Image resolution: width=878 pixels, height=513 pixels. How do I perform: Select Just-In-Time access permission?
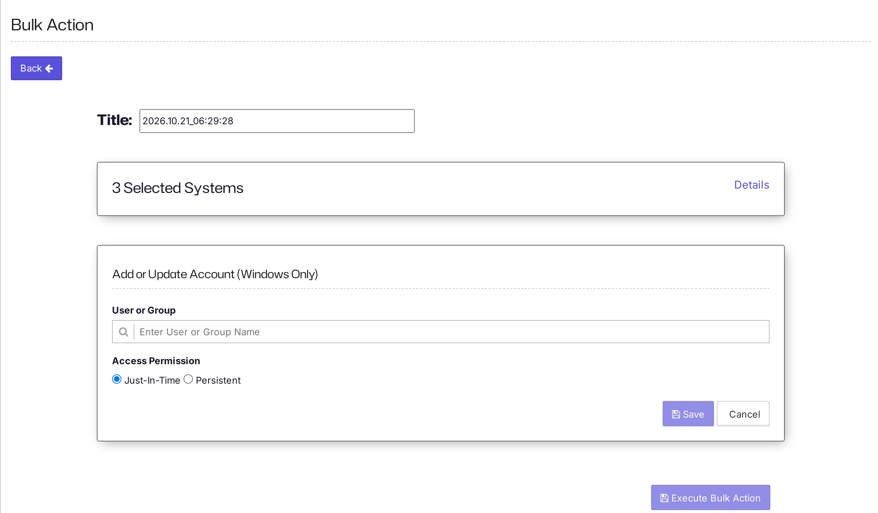(117, 379)
